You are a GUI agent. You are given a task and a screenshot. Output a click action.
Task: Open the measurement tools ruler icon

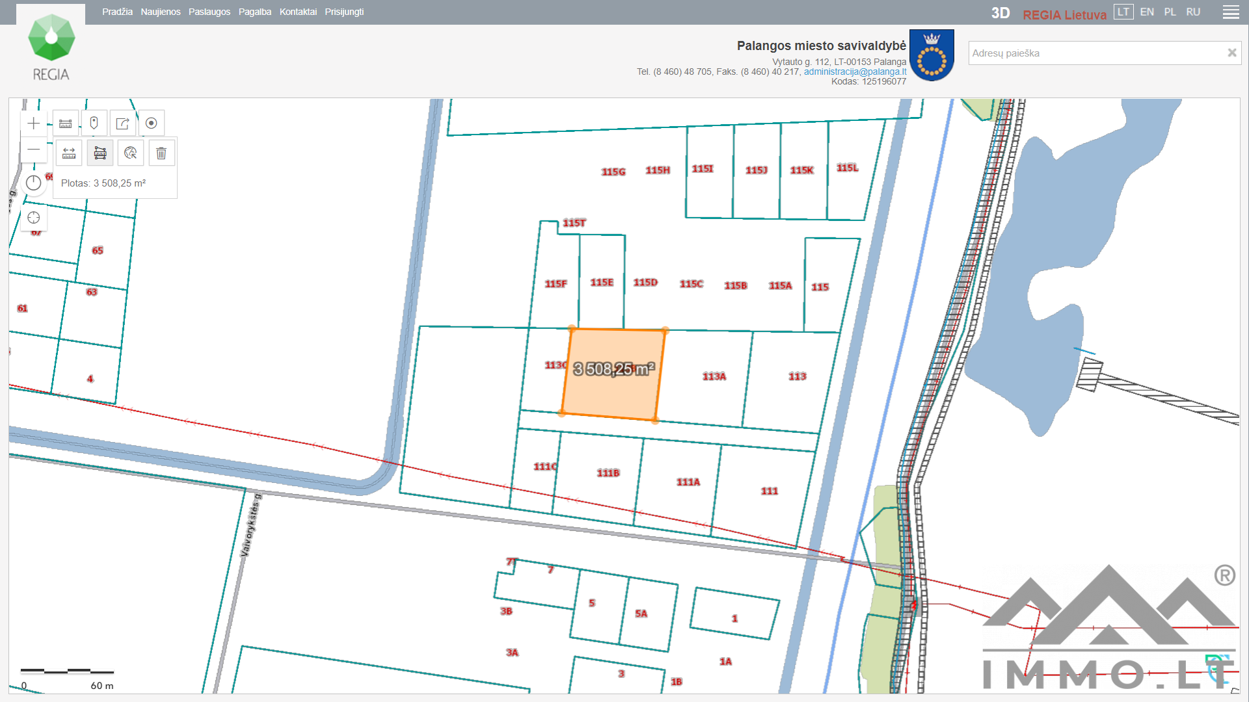(66, 123)
